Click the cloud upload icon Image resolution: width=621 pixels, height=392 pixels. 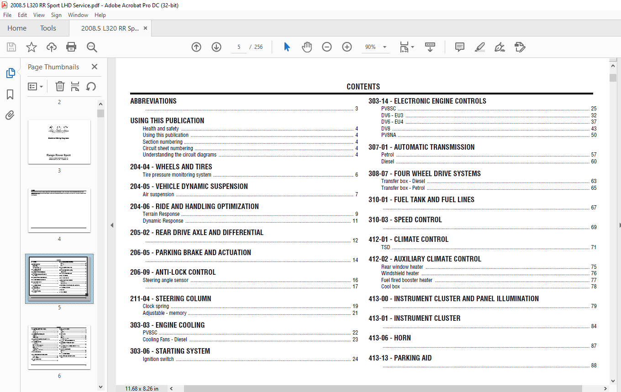coord(52,47)
